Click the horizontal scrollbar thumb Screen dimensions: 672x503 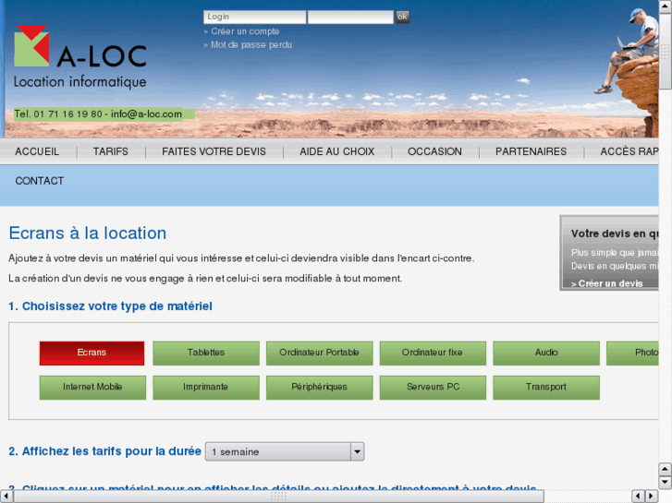pos(278,497)
